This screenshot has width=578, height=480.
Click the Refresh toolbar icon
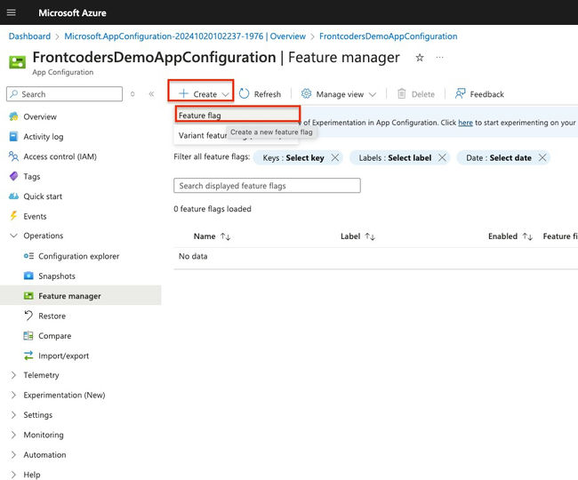click(x=245, y=93)
